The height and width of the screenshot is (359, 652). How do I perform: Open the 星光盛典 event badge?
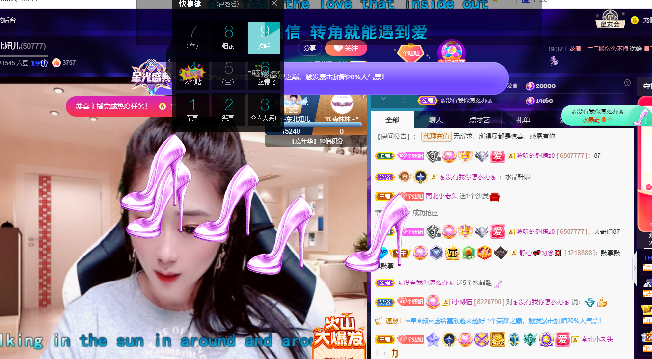(x=151, y=77)
